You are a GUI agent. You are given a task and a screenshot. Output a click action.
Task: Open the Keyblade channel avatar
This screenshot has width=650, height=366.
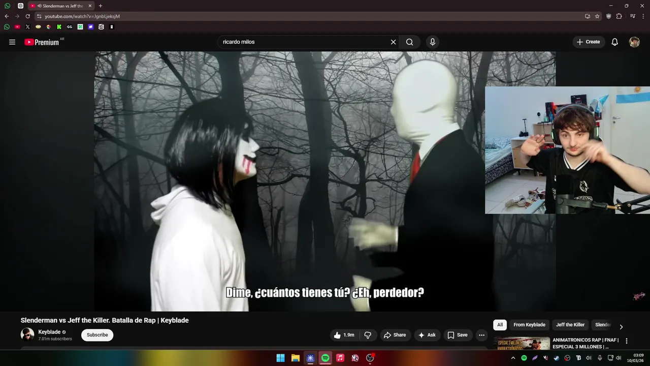click(x=27, y=334)
